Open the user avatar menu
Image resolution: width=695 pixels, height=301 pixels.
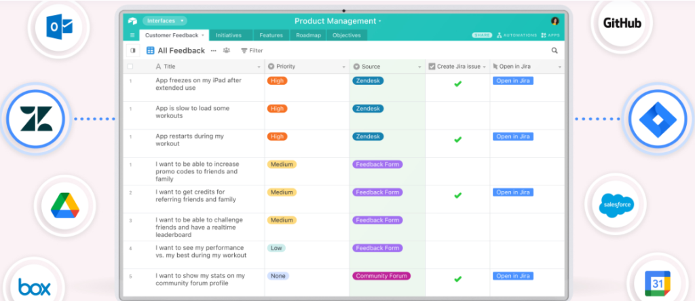pos(555,21)
